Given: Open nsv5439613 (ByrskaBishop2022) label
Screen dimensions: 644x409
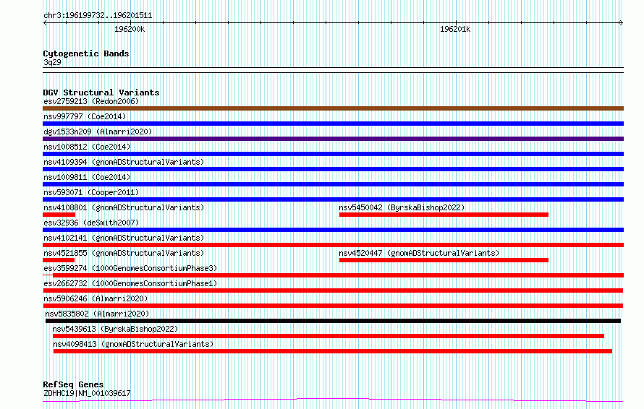Looking at the screenshot, I should click(x=115, y=329).
